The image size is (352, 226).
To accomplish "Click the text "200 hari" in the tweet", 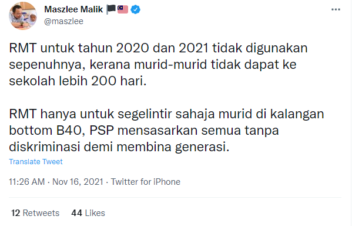I will 119,81.
